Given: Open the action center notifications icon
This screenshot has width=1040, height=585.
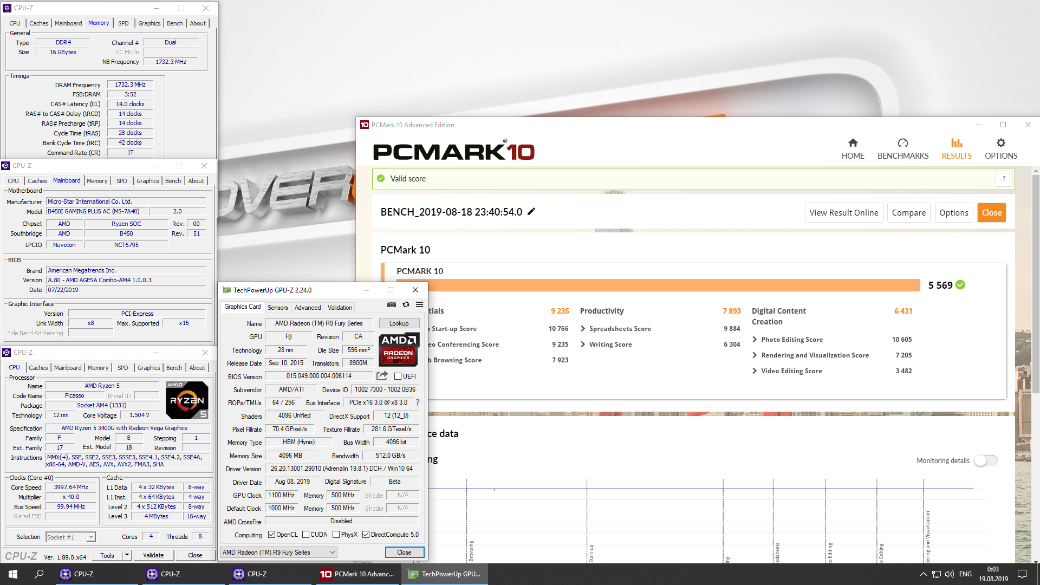Looking at the screenshot, I should click(x=1022, y=574).
